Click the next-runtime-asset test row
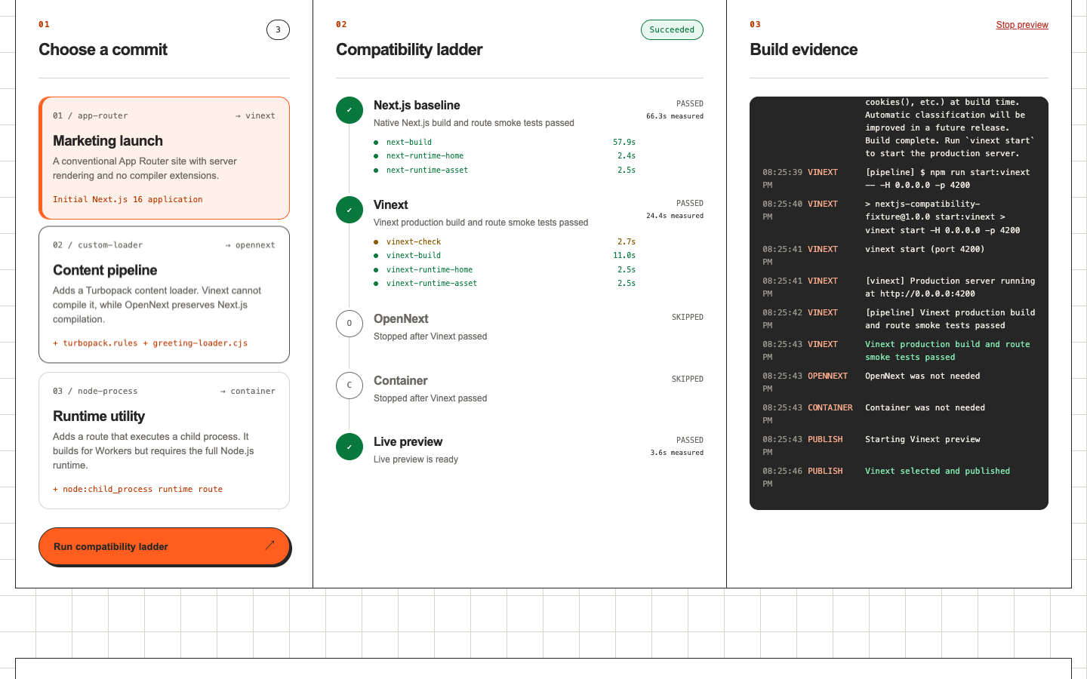This screenshot has height=679, width=1087. point(504,171)
